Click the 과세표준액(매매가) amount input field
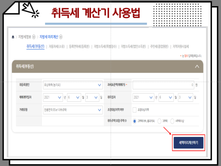This screenshot has height=166, width=221. pyautogui.click(x=163, y=85)
